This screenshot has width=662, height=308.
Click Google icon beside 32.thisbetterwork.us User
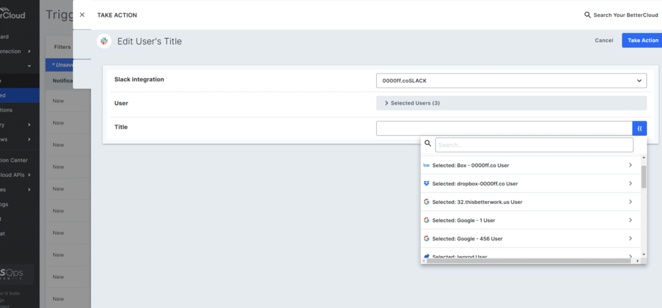[x=427, y=201]
